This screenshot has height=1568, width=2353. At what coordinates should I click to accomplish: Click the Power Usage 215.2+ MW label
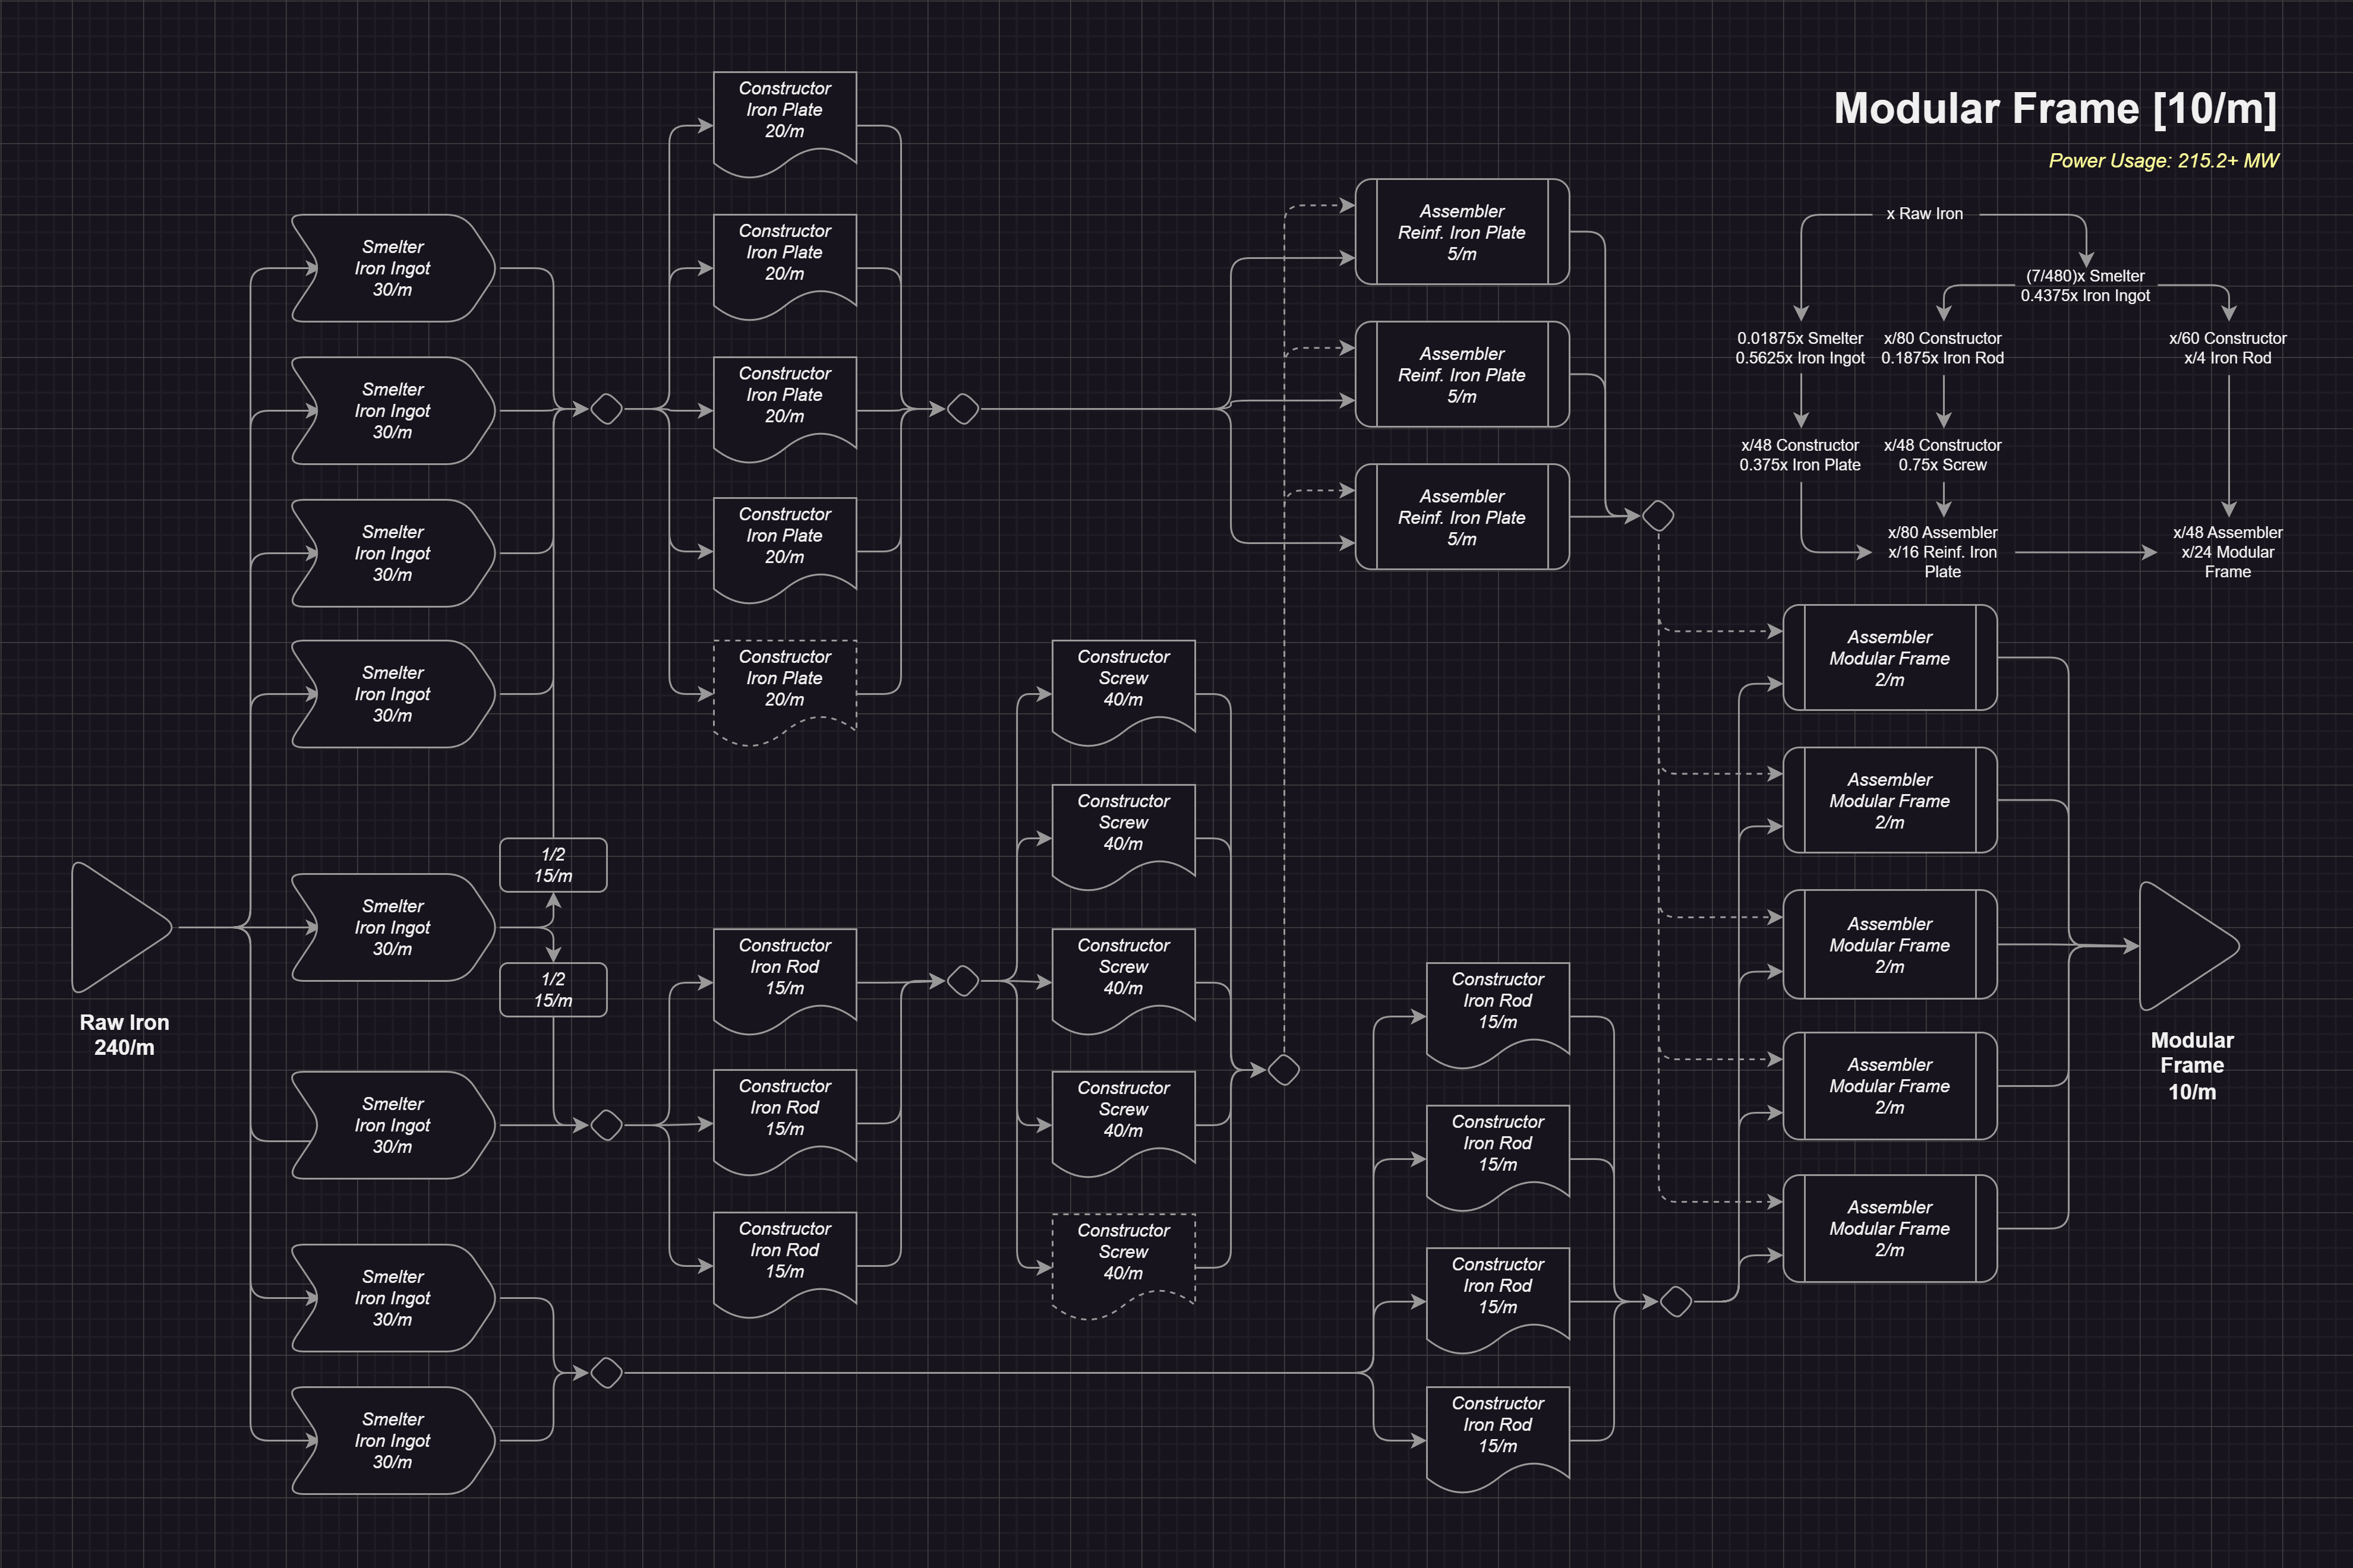point(2163,161)
